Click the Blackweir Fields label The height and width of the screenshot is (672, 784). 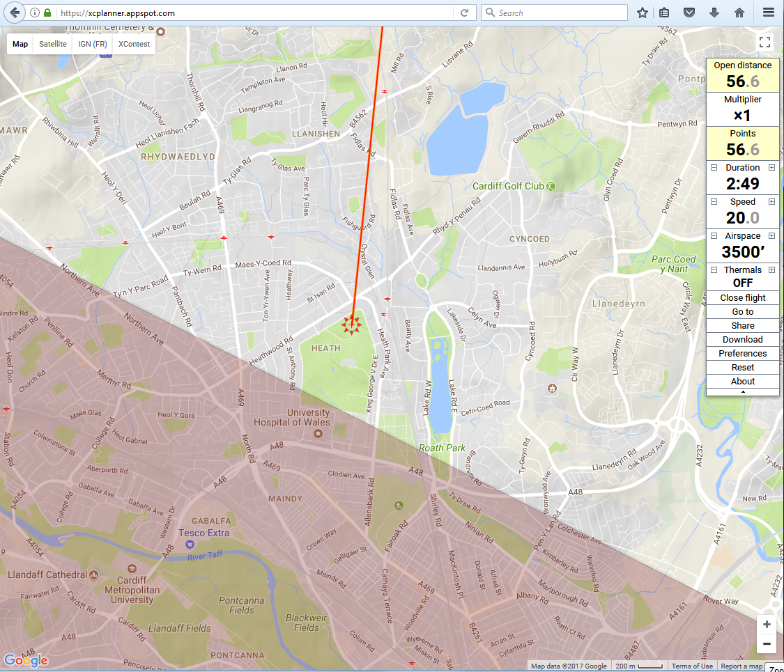306,623
